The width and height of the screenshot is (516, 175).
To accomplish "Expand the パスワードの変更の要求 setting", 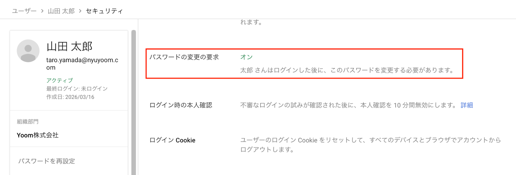I will (x=184, y=57).
